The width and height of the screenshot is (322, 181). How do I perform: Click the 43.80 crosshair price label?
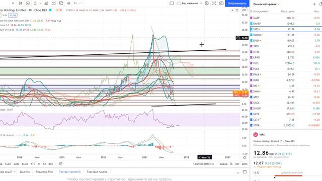click(244, 38)
